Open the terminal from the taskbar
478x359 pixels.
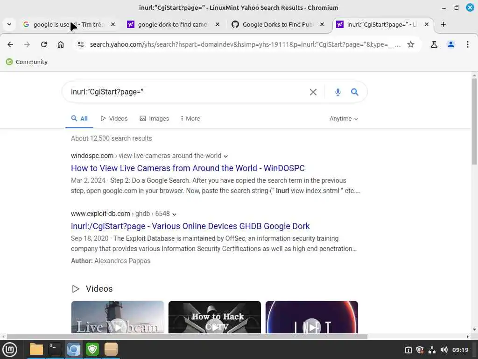click(x=55, y=349)
